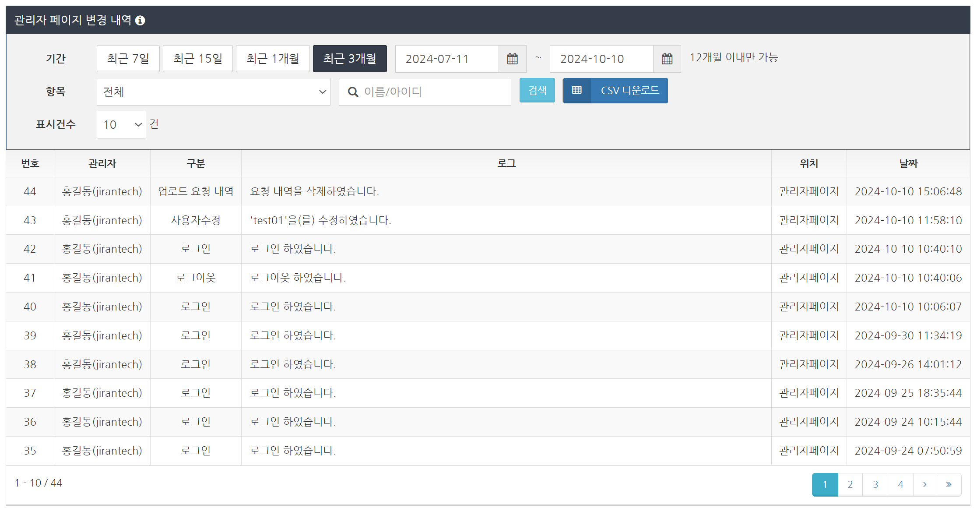The image size is (977, 508).
Task: Click the CSV 다운로드 button
Action: coord(629,91)
